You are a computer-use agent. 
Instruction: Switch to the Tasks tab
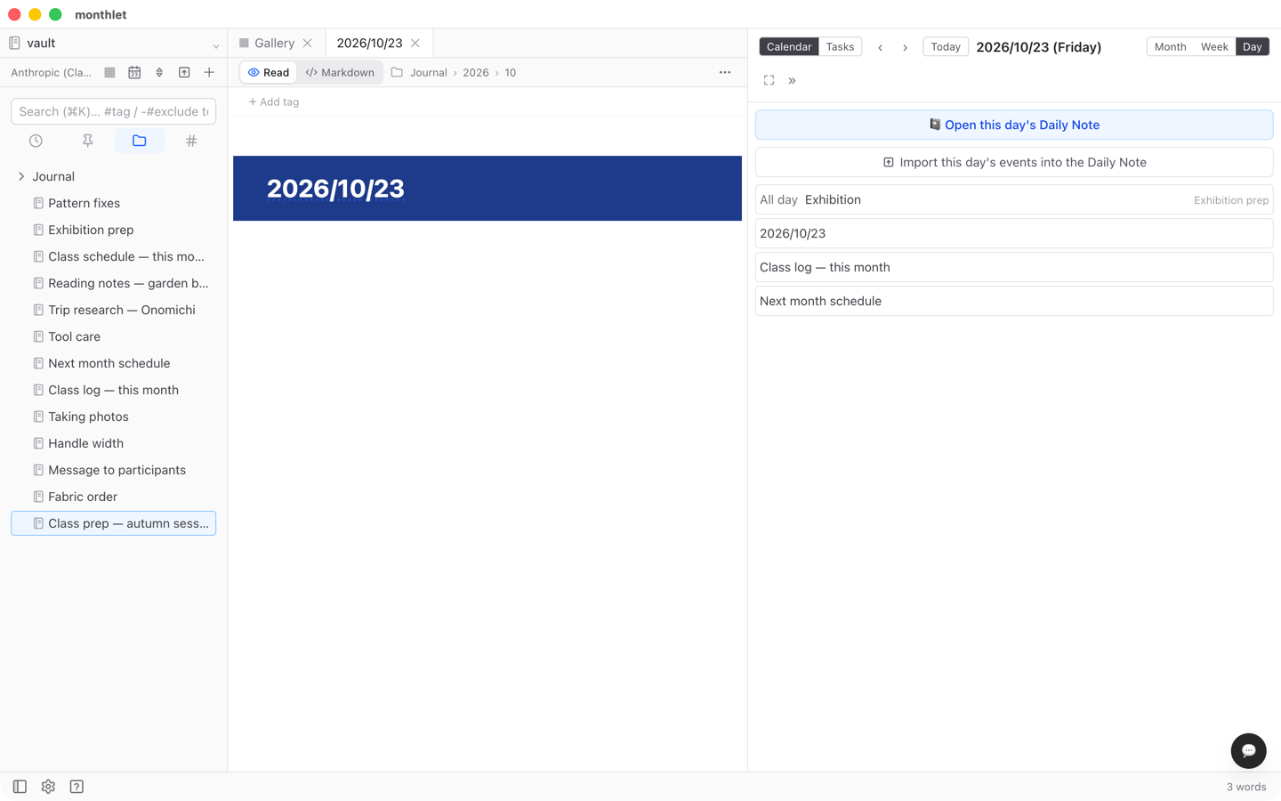(x=840, y=47)
